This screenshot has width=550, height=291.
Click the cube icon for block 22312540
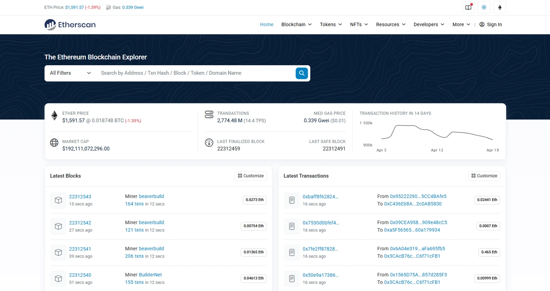tap(58, 278)
